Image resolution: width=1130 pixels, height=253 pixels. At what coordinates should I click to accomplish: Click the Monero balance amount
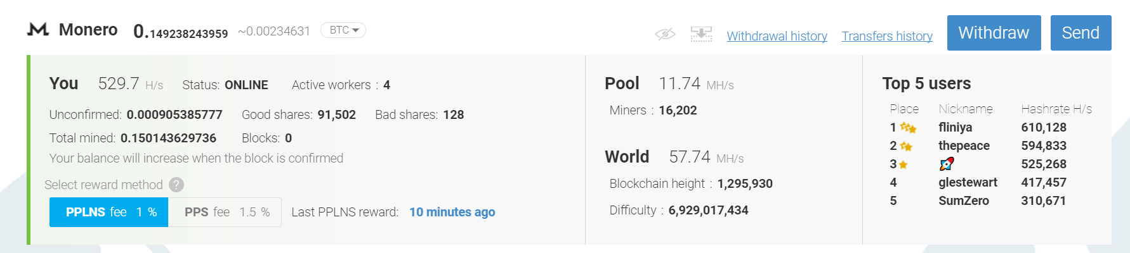pos(181,32)
